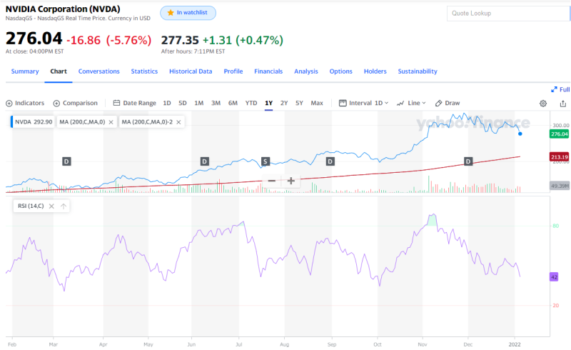Viewport: 571px width, 350px height.
Task: Remove the first MA (200,C,MA,0) indicator
Action: click(x=111, y=122)
